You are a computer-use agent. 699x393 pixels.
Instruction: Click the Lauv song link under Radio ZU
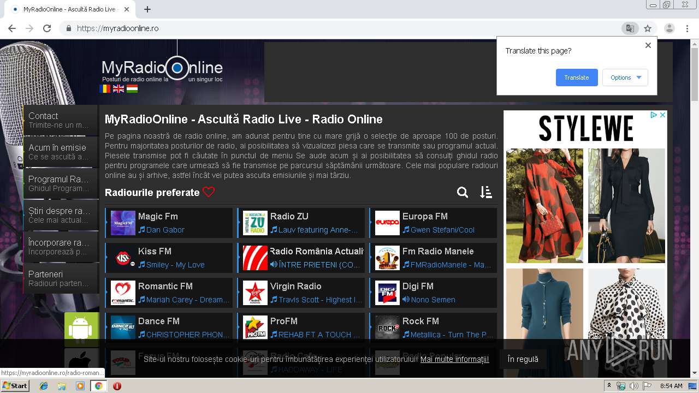tap(318, 230)
